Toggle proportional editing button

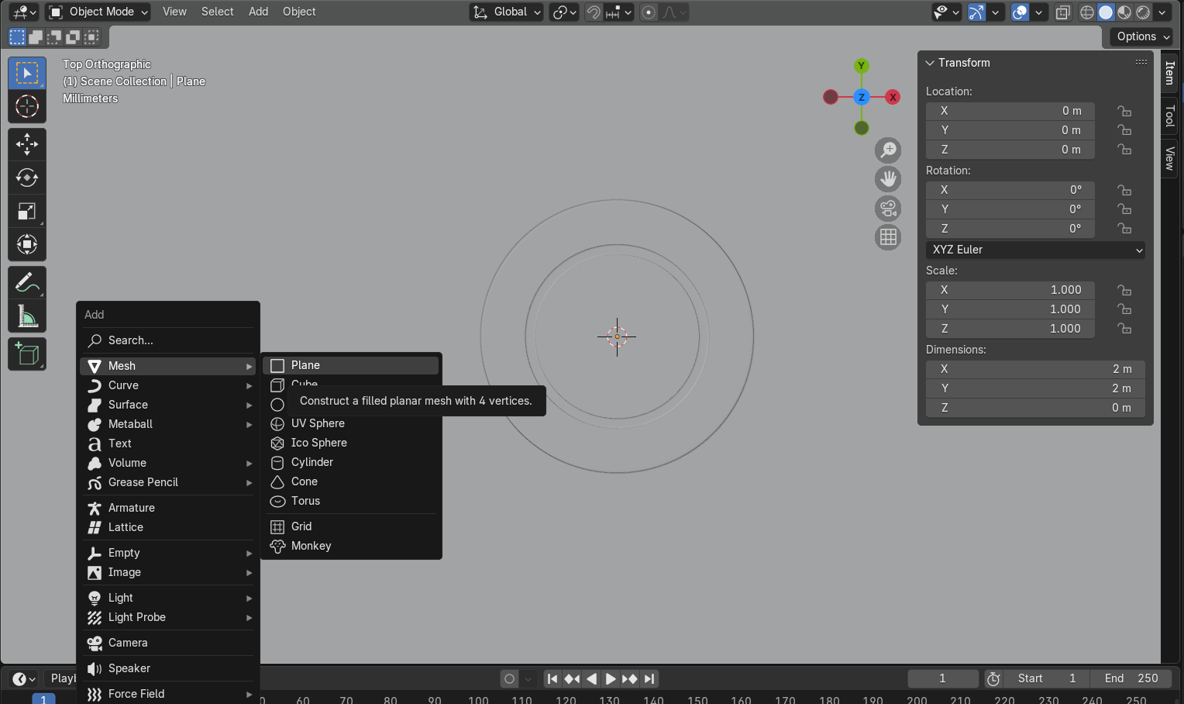(x=649, y=12)
